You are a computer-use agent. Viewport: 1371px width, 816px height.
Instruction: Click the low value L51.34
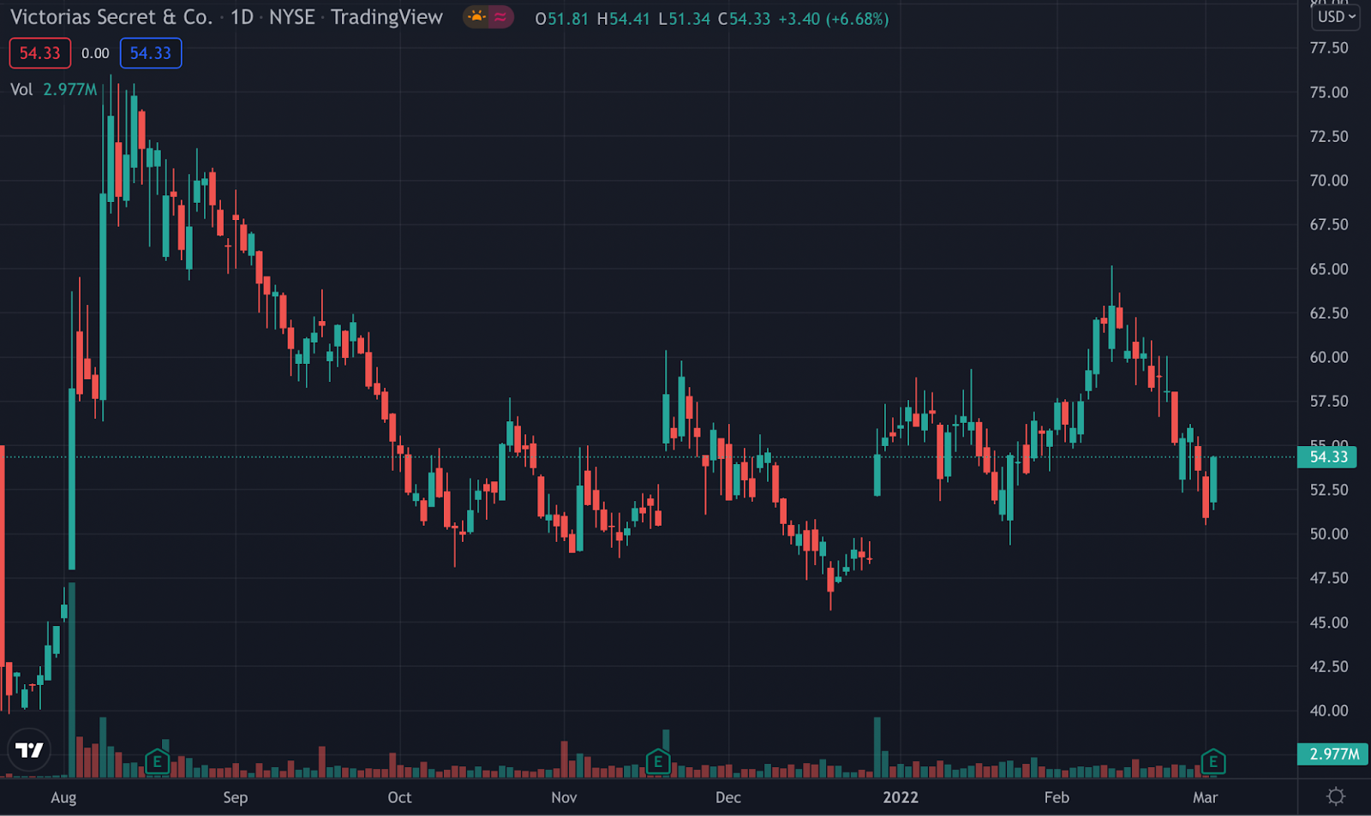click(x=684, y=19)
